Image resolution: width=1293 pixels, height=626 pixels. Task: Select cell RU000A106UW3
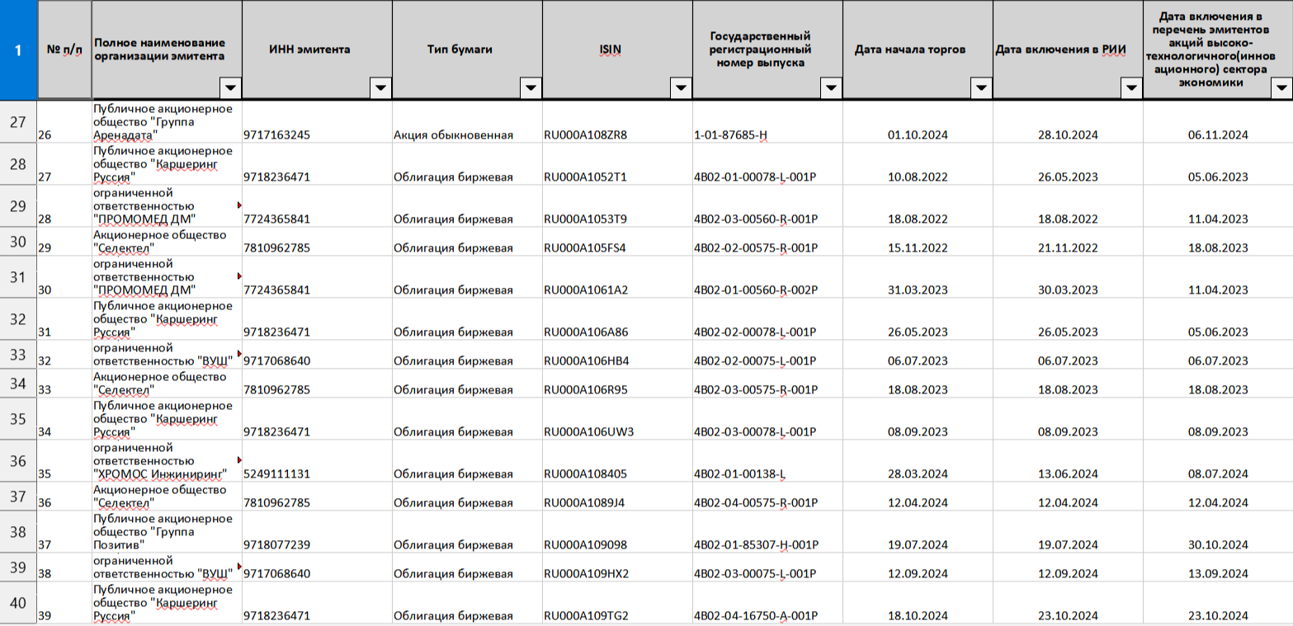coord(617,419)
